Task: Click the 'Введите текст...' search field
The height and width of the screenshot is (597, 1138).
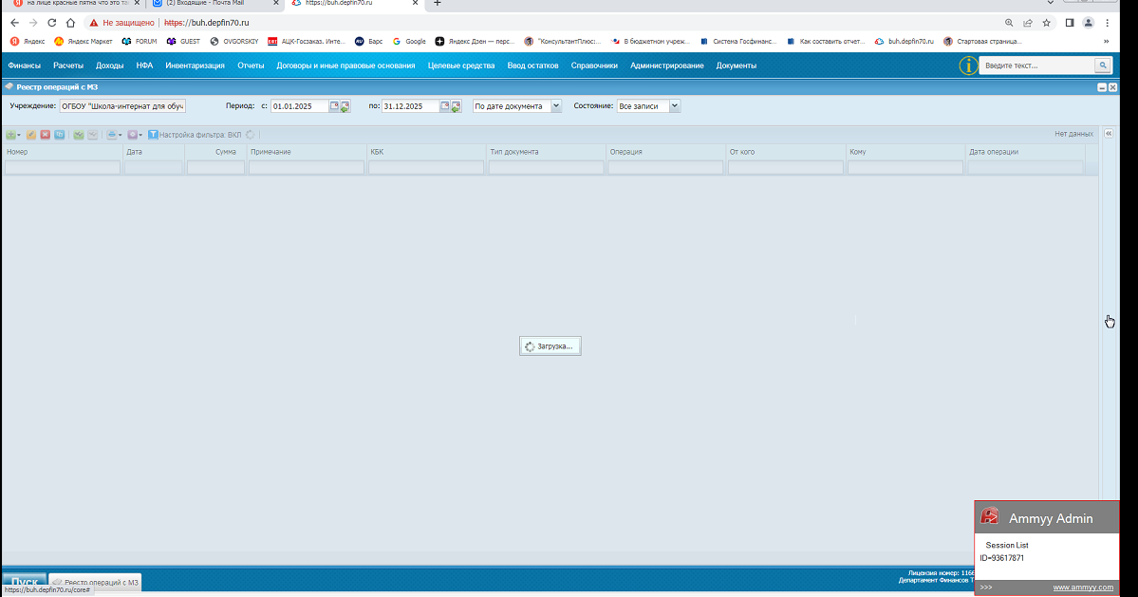Action: 1037,65
